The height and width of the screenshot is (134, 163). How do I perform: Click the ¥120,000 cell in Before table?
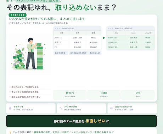[x=94, y=42]
